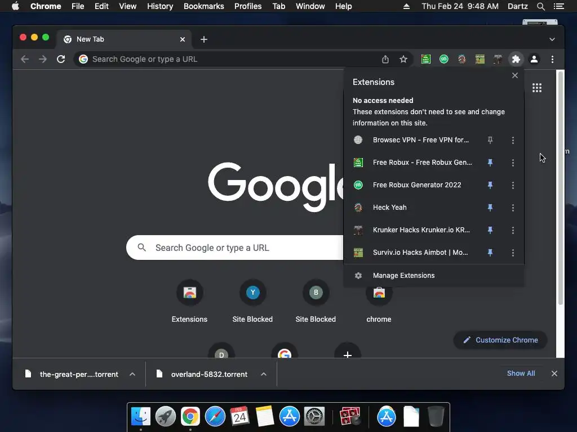Open the tab search chevron dropdown
The image size is (577, 432).
coord(552,39)
